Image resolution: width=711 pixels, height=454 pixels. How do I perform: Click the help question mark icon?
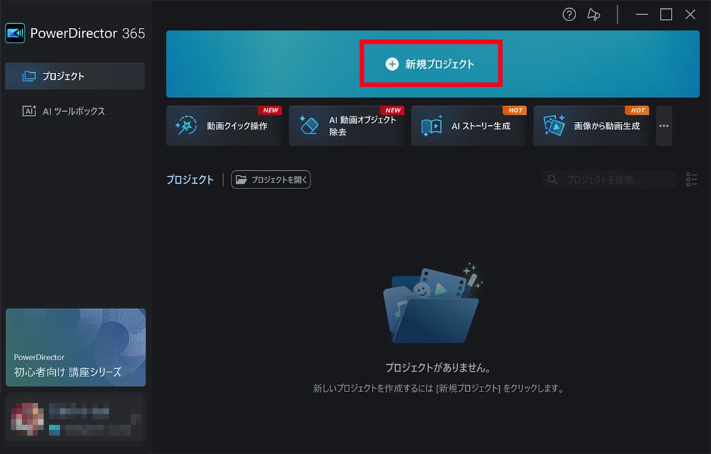[x=569, y=14]
